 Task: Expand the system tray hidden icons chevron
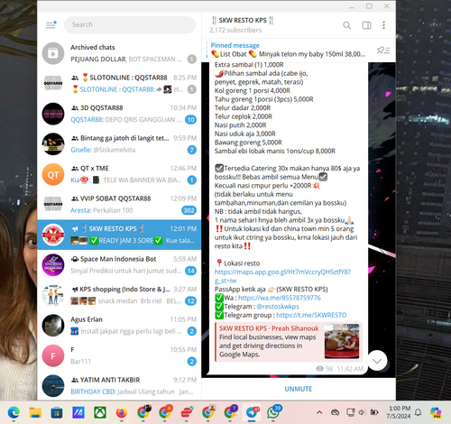pos(319,412)
